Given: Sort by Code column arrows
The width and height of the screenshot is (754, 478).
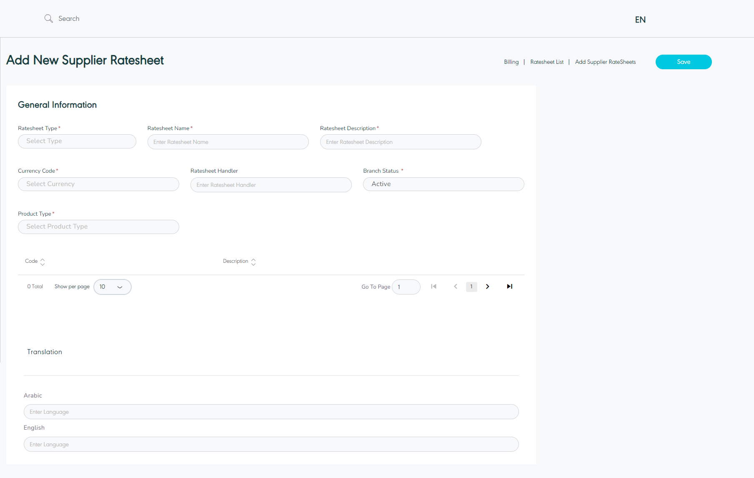Looking at the screenshot, I should tap(43, 262).
